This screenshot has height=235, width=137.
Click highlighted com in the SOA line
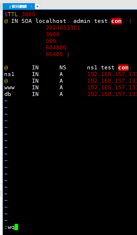116,21
